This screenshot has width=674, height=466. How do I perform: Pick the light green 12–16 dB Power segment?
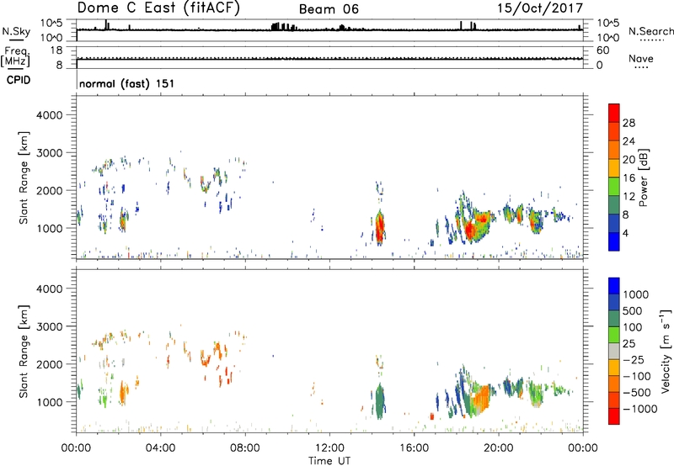614,187
